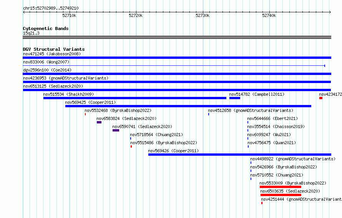Click the red bar under nsv6503635
Image resolution: width=342 pixels, height=218 pixels.
(281, 195)
